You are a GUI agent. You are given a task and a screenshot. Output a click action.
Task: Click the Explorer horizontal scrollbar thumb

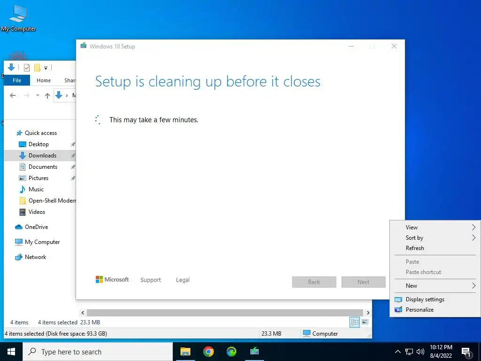pos(225,313)
